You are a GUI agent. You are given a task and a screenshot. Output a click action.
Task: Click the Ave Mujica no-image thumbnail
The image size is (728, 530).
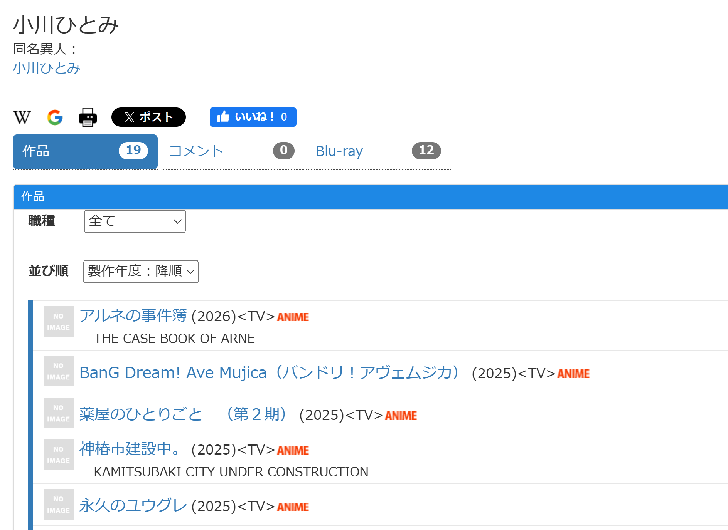(59, 371)
